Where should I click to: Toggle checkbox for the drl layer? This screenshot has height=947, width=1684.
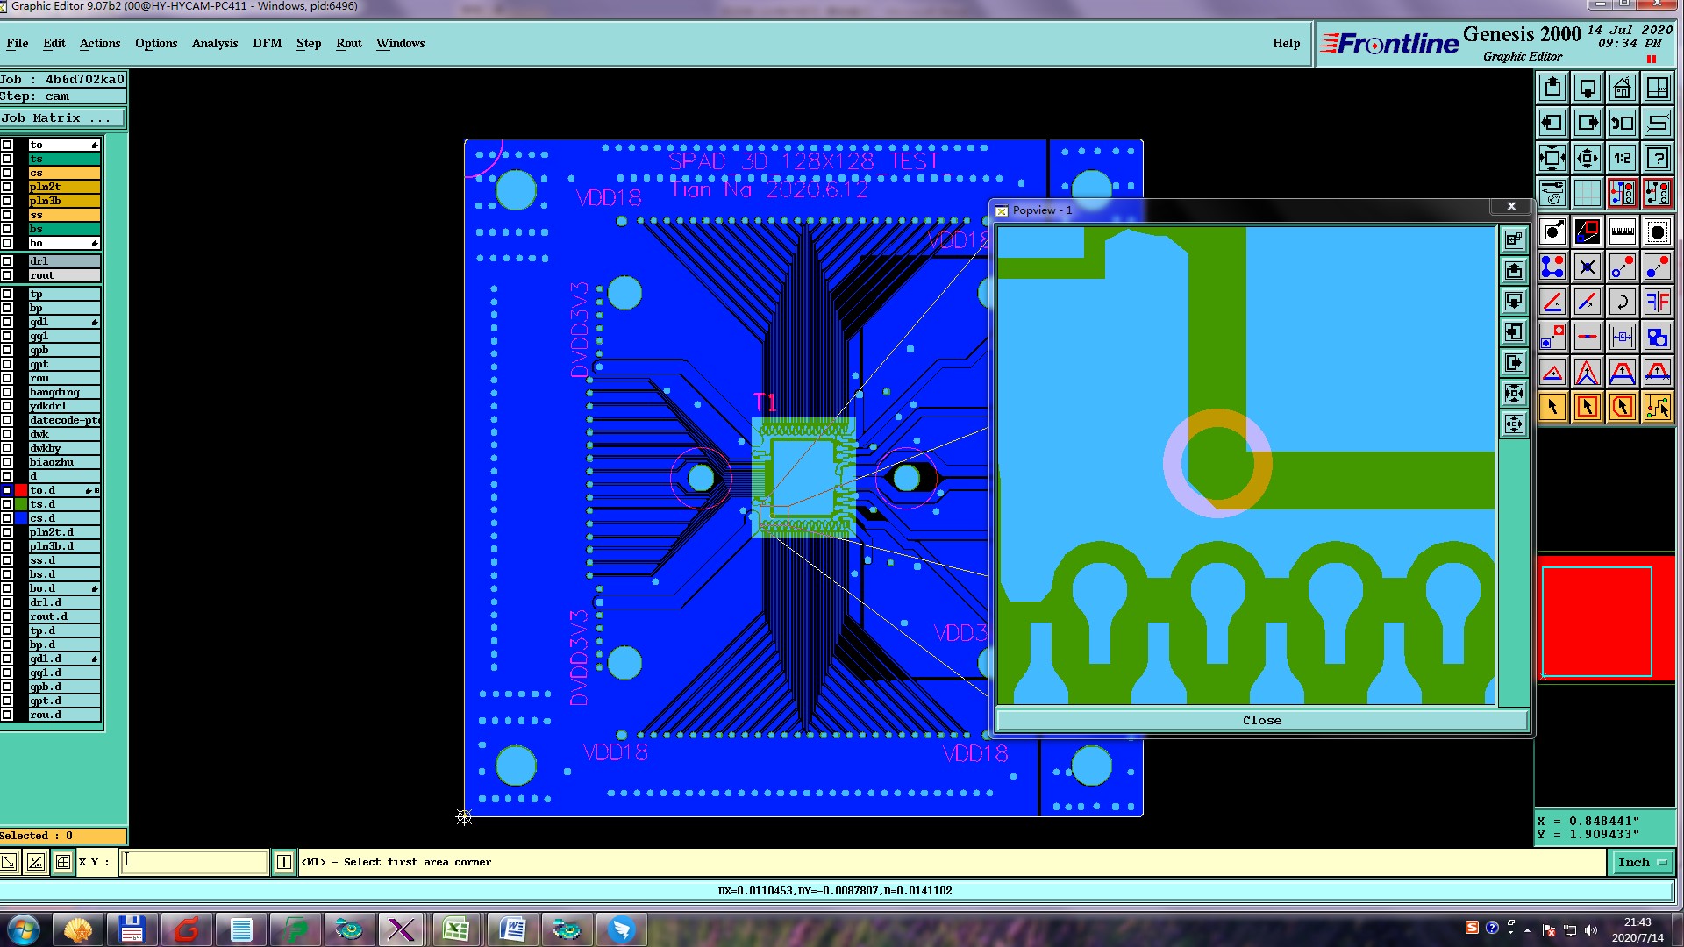(7, 261)
